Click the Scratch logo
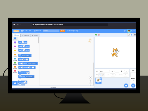148x111 pixels. click(16, 31)
